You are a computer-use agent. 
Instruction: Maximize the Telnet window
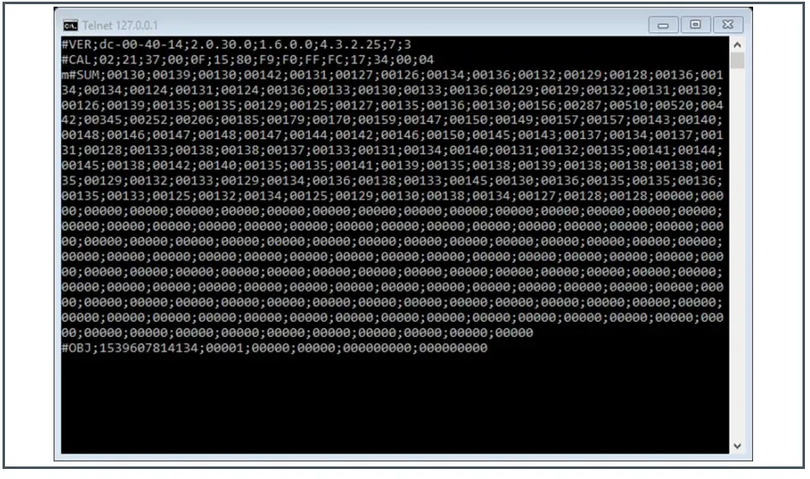(695, 25)
